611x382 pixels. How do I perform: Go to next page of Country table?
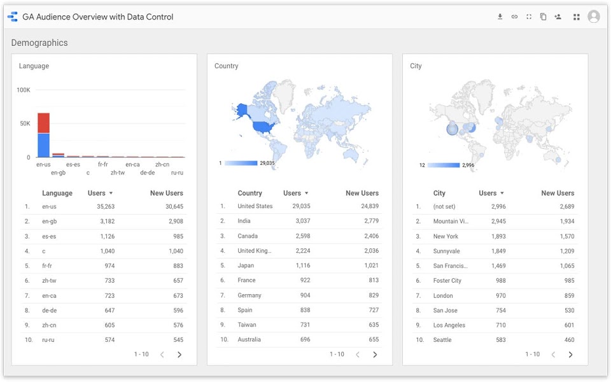(376, 355)
